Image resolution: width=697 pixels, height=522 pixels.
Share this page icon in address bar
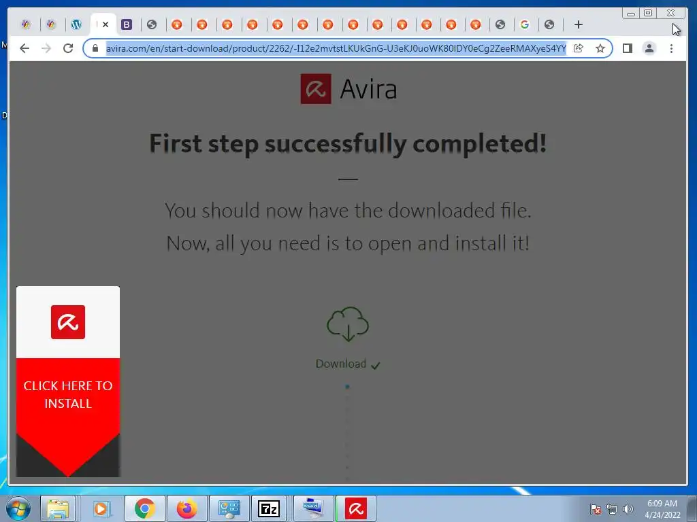(x=579, y=48)
